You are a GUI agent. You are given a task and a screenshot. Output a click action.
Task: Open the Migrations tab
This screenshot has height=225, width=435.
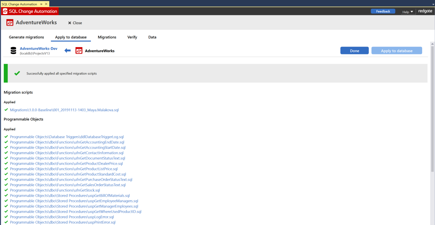tap(107, 37)
